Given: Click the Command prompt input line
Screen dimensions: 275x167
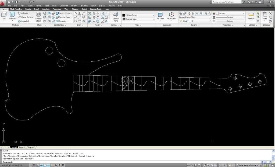Looking at the screenshot, I should tap(131, 162).
